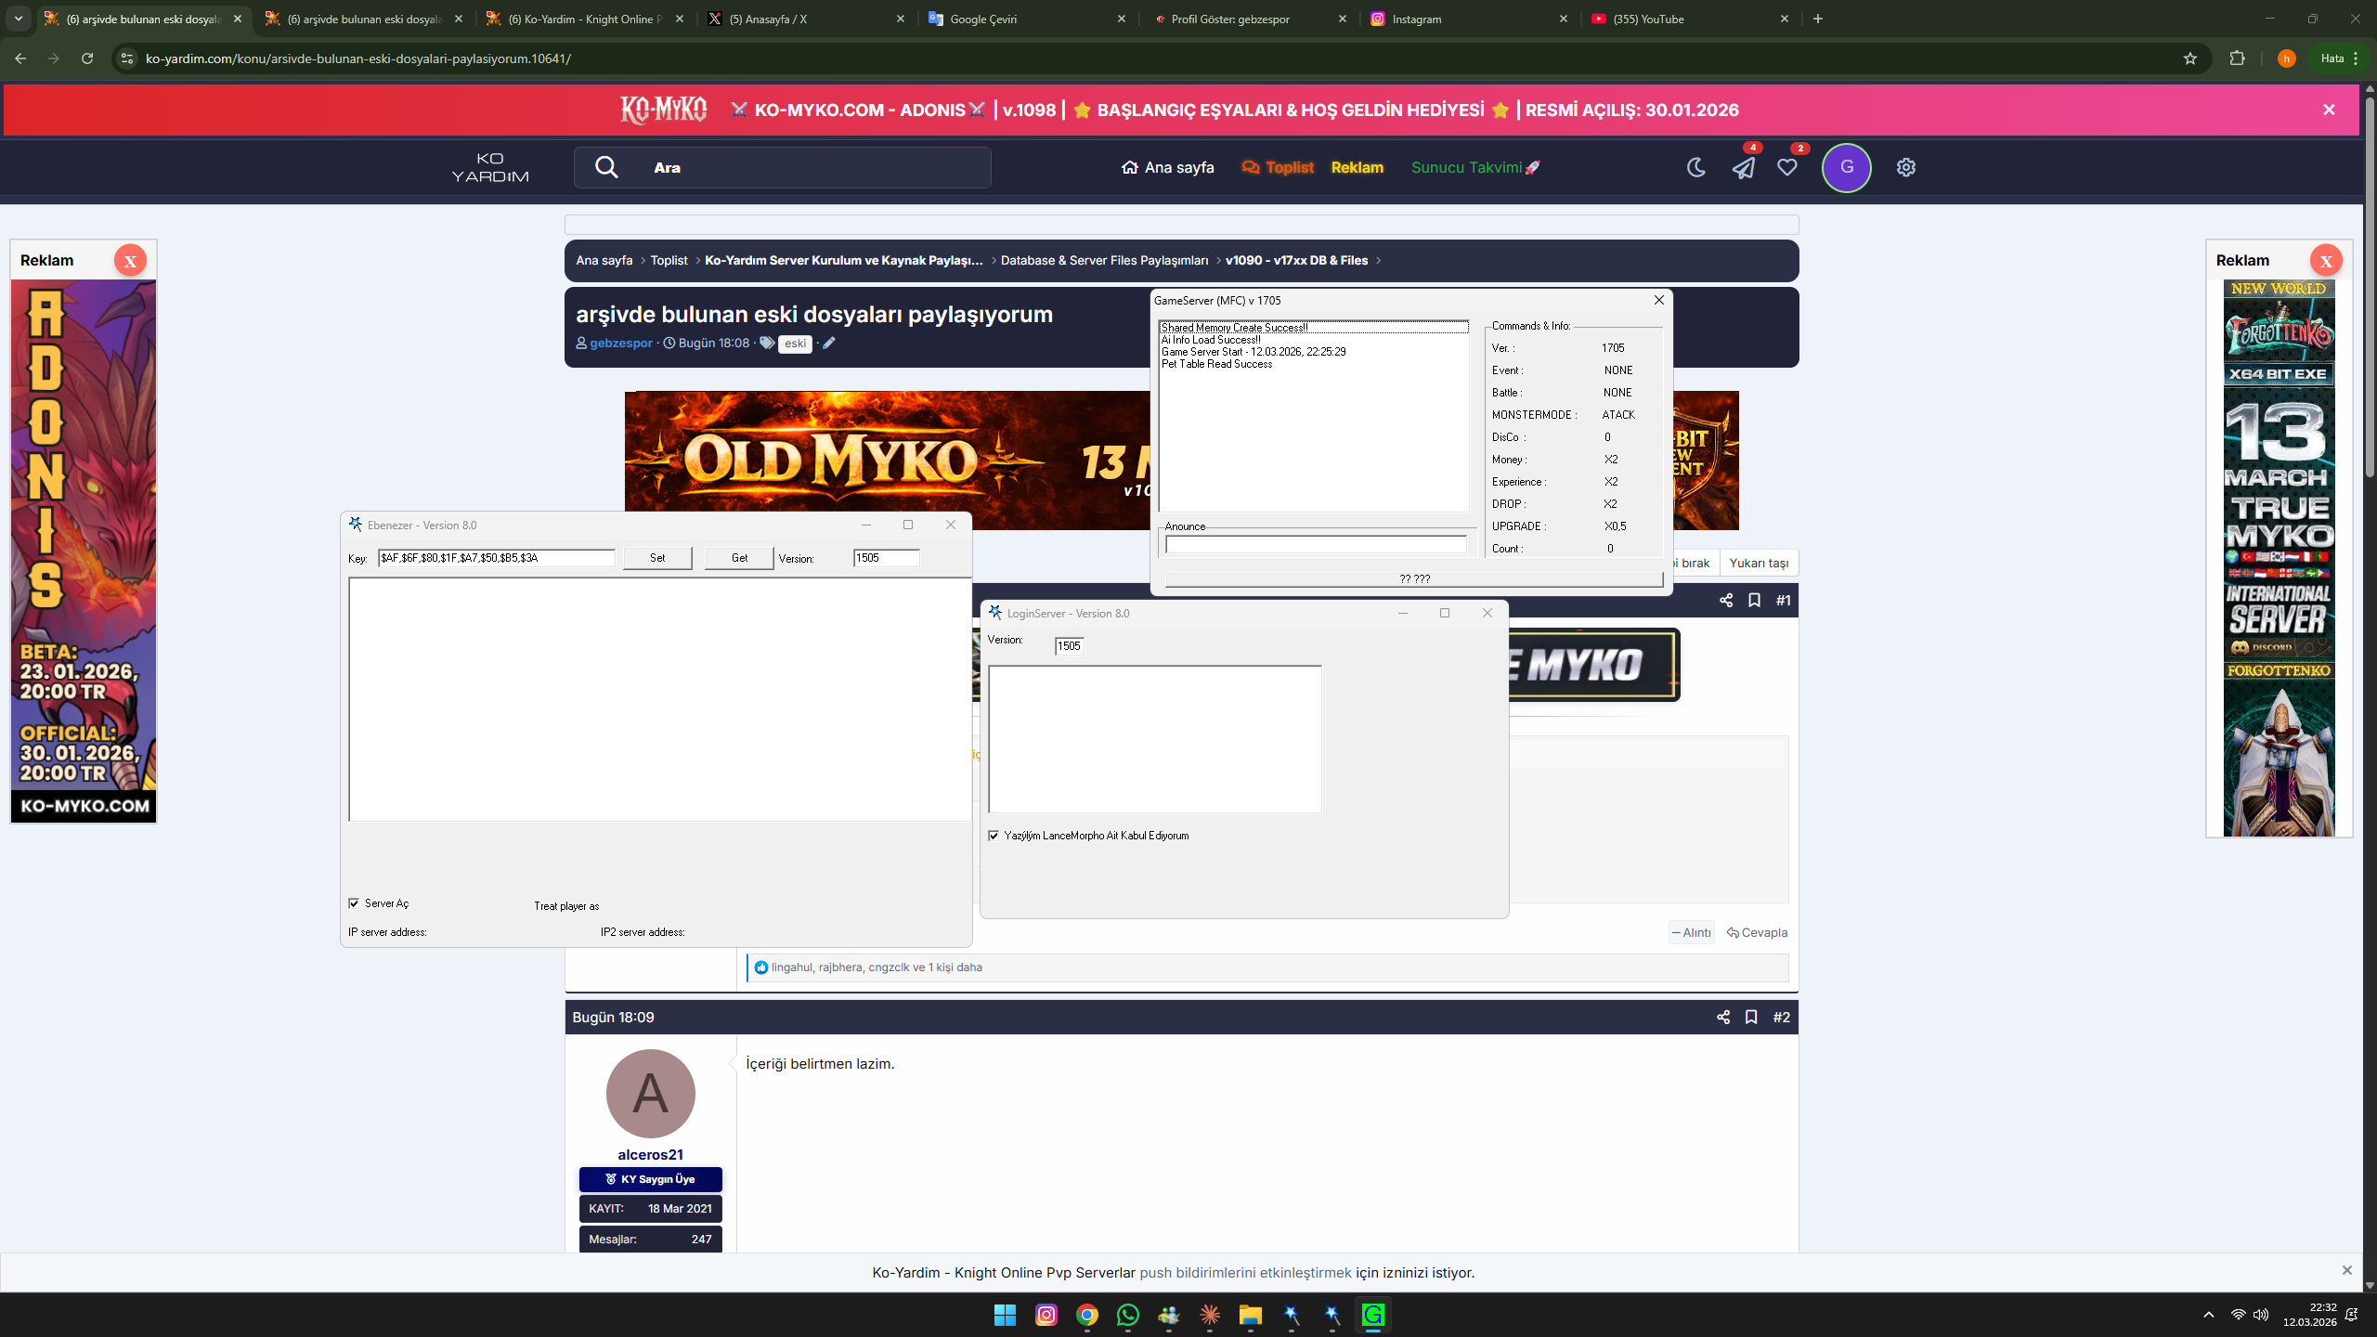Click the green G app in the taskbar
Viewport: 2377px width, 1337px height.
coord(1373,1315)
